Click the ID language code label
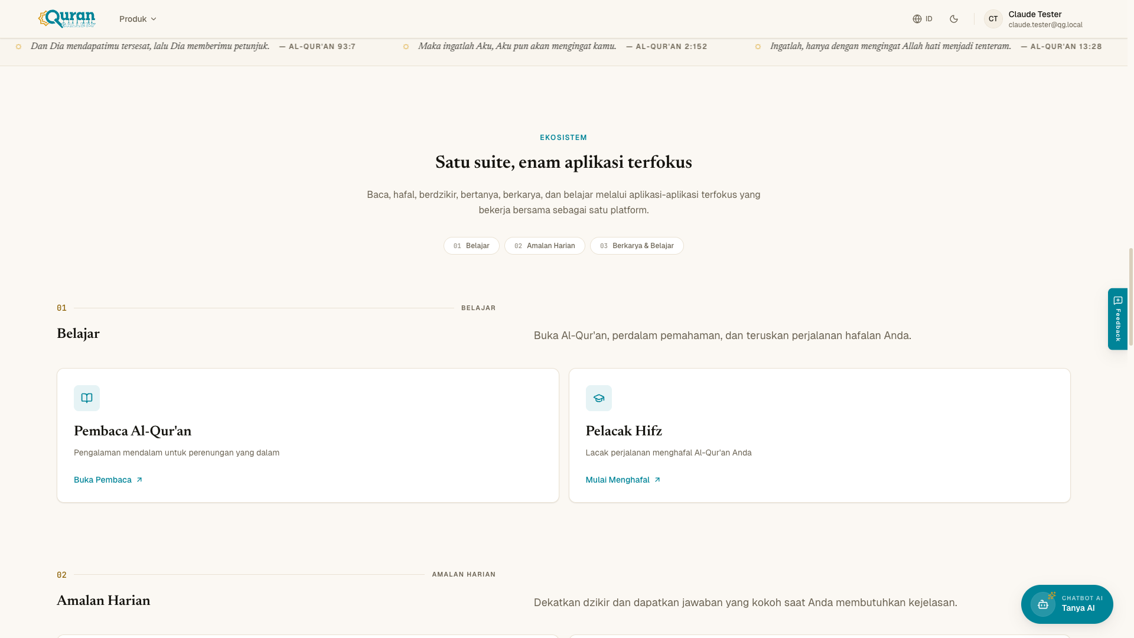 point(929,19)
